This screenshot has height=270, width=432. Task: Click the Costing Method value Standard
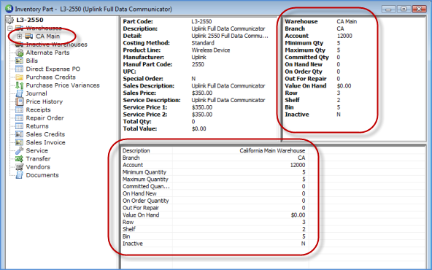click(203, 43)
